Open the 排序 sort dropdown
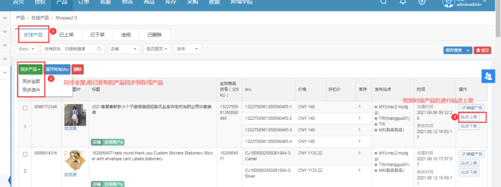Viewport: 501px width, 187px height. pyautogui.click(x=187, y=49)
